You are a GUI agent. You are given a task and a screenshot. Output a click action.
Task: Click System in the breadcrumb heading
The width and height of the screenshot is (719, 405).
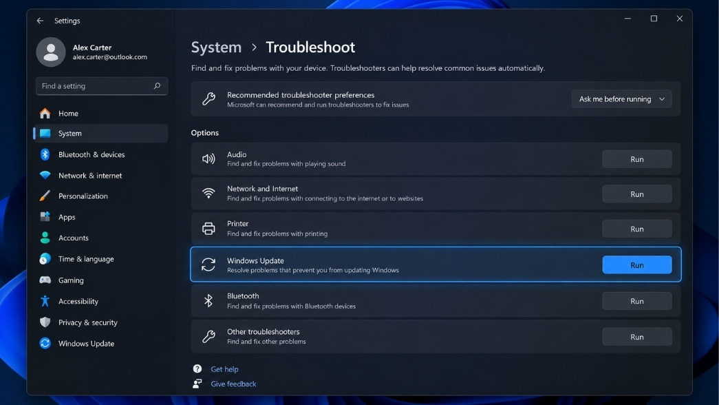216,47
